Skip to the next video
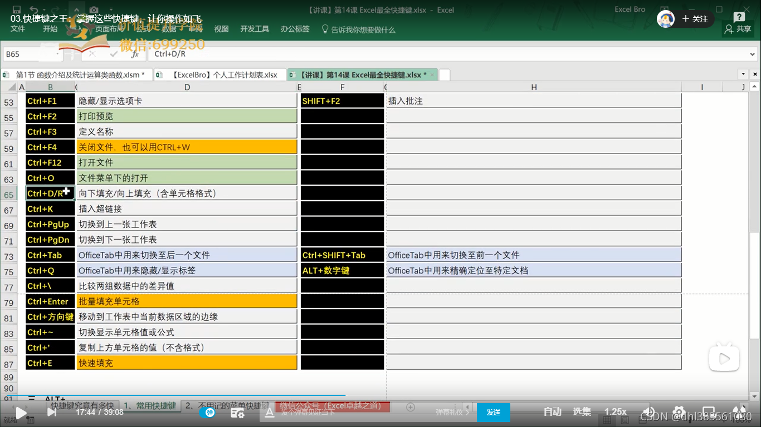The width and height of the screenshot is (761, 427). pos(51,412)
